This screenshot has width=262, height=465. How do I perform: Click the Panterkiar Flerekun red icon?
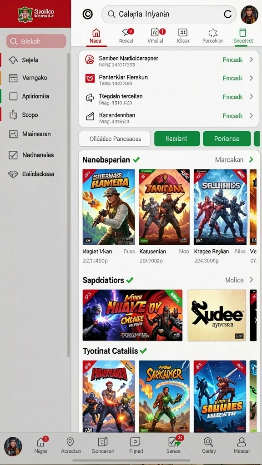pos(90,78)
